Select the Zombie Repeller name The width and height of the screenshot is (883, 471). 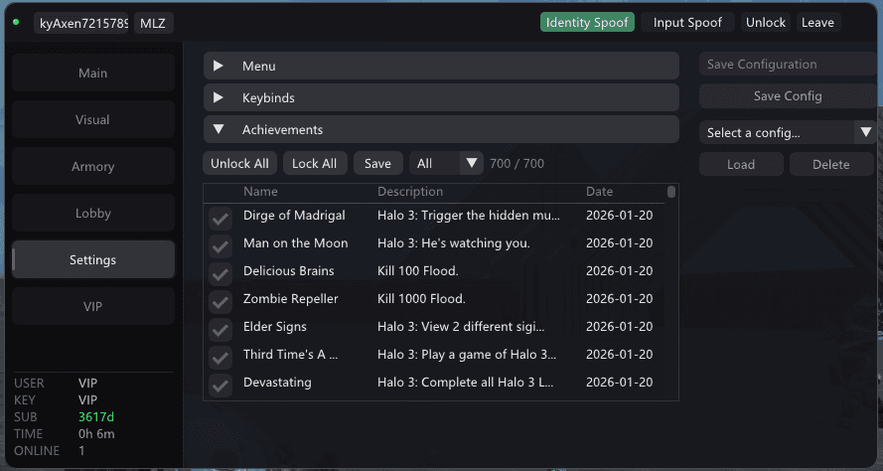tap(291, 299)
